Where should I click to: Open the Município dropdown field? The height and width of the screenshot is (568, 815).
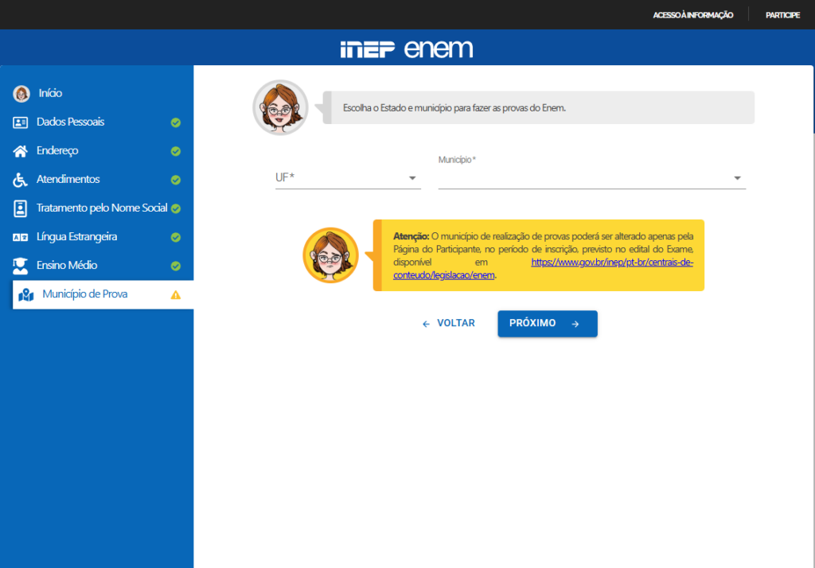[x=592, y=177]
